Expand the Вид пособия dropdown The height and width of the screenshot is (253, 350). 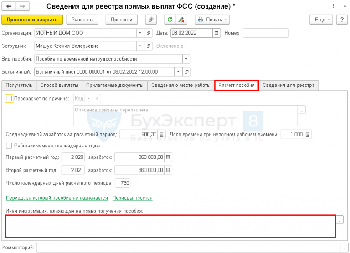click(x=186, y=59)
